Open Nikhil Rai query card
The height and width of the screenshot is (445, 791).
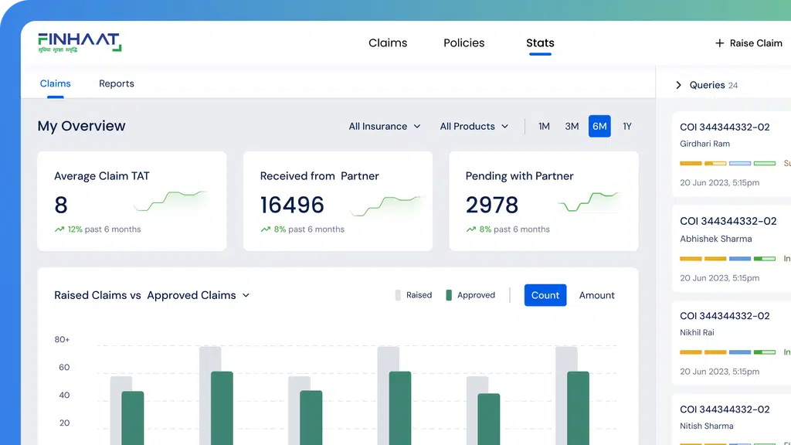tap(732, 343)
